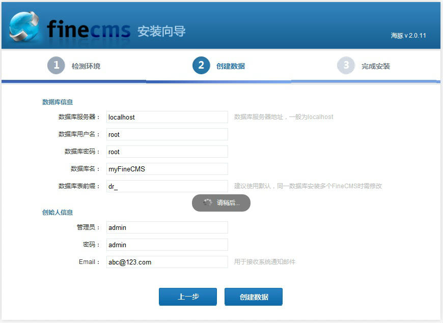Click the 数据库密码 field label
Image resolution: width=443 pixels, height=323 pixels.
click(82, 152)
